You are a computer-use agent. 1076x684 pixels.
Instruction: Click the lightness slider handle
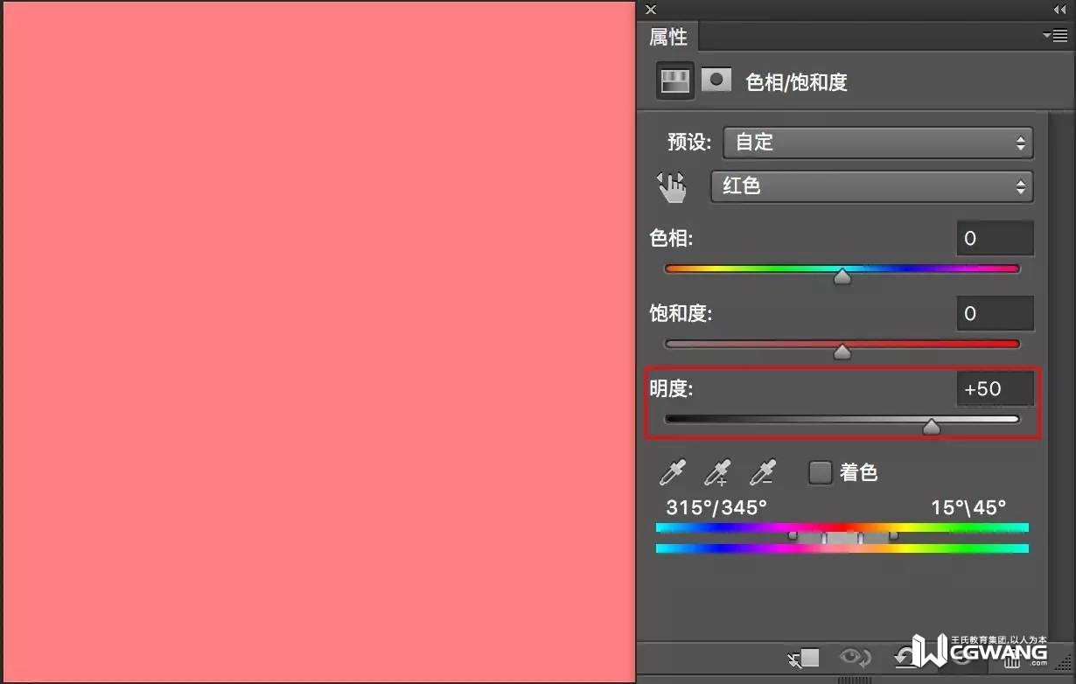(x=932, y=427)
